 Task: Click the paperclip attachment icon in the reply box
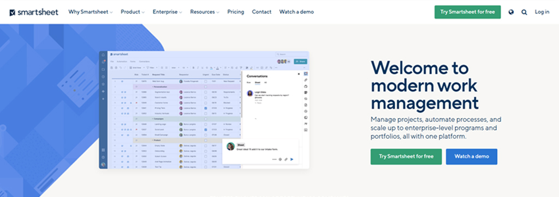pos(286,159)
